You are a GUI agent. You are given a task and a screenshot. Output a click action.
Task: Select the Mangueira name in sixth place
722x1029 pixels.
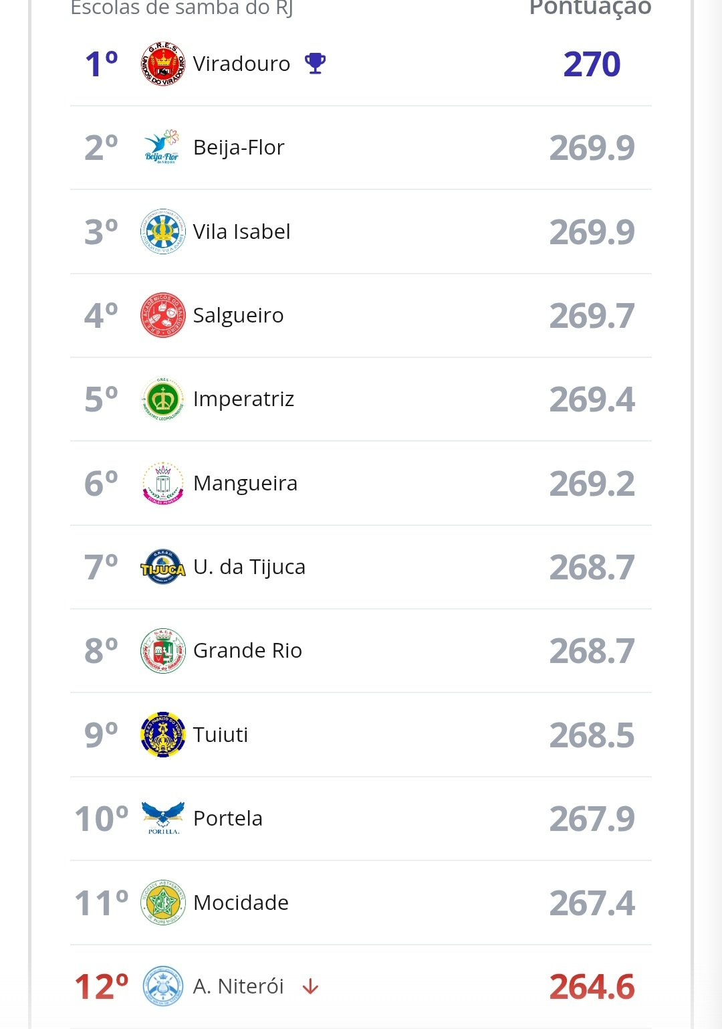(x=245, y=483)
